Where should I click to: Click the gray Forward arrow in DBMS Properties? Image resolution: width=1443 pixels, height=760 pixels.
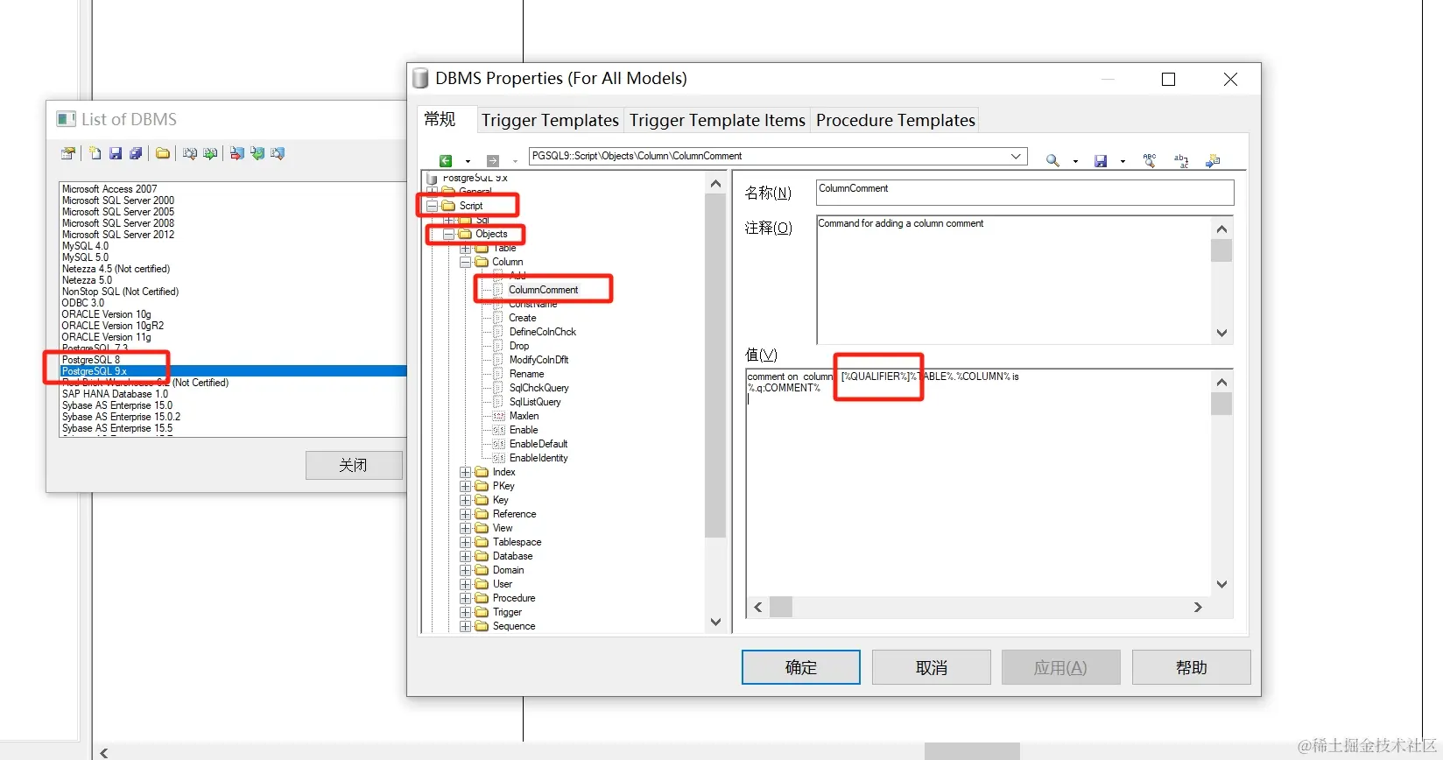coord(493,160)
